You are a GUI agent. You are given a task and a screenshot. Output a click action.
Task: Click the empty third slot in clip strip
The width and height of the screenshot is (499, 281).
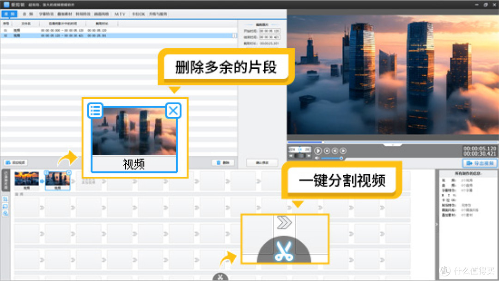tap(88, 180)
